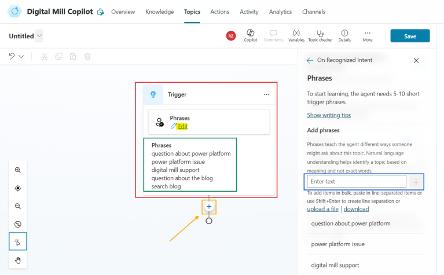Click 'search blog' phrase in Trigger node
This screenshot has height=275, width=444.
coord(166,186)
